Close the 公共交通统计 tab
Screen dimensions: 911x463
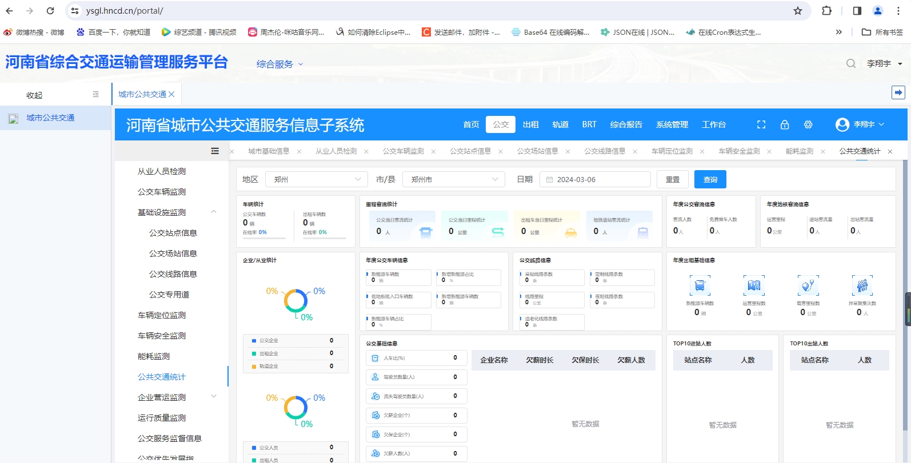coord(890,151)
